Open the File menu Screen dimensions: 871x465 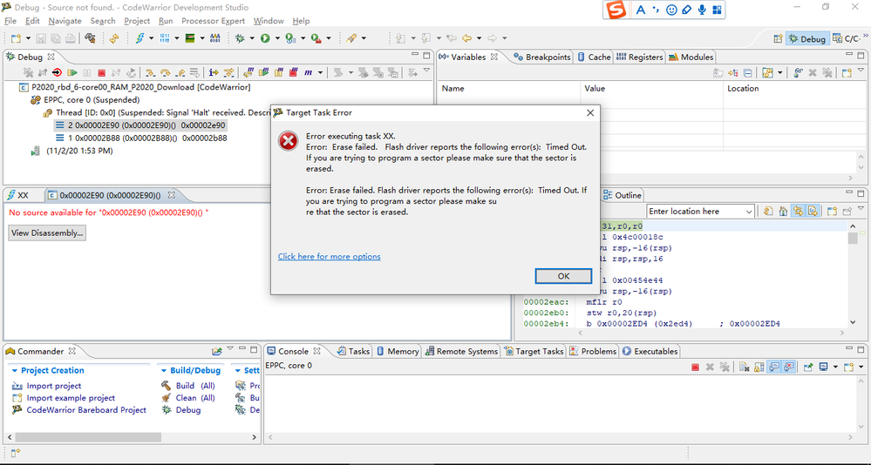tap(10, 21)
